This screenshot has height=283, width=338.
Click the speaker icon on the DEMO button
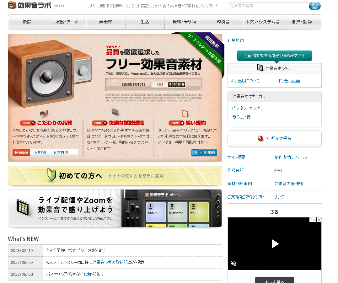click(x=17, y=152)
